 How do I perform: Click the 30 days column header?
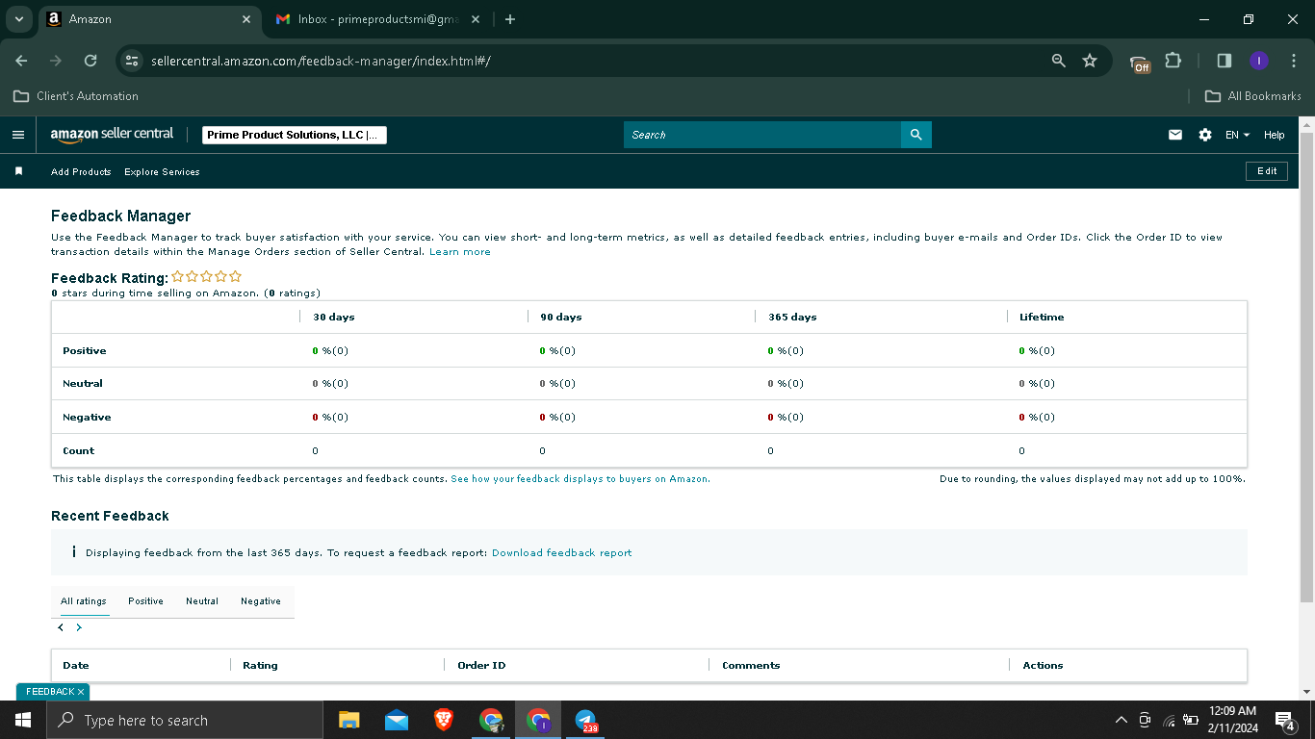click(x=334, y=317)
